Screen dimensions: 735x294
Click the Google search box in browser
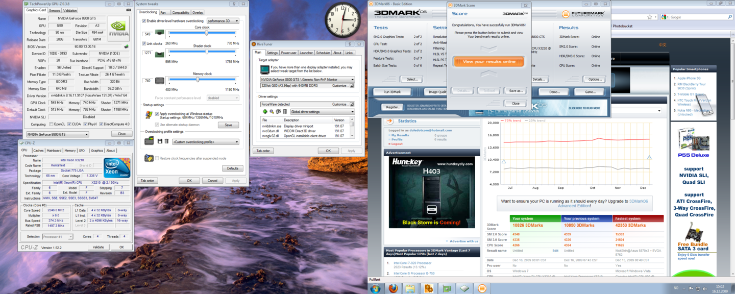tap(696, 17)
